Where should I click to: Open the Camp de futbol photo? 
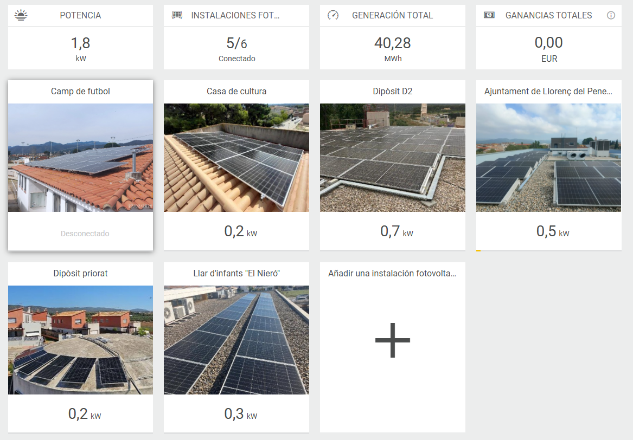(80, 157)
